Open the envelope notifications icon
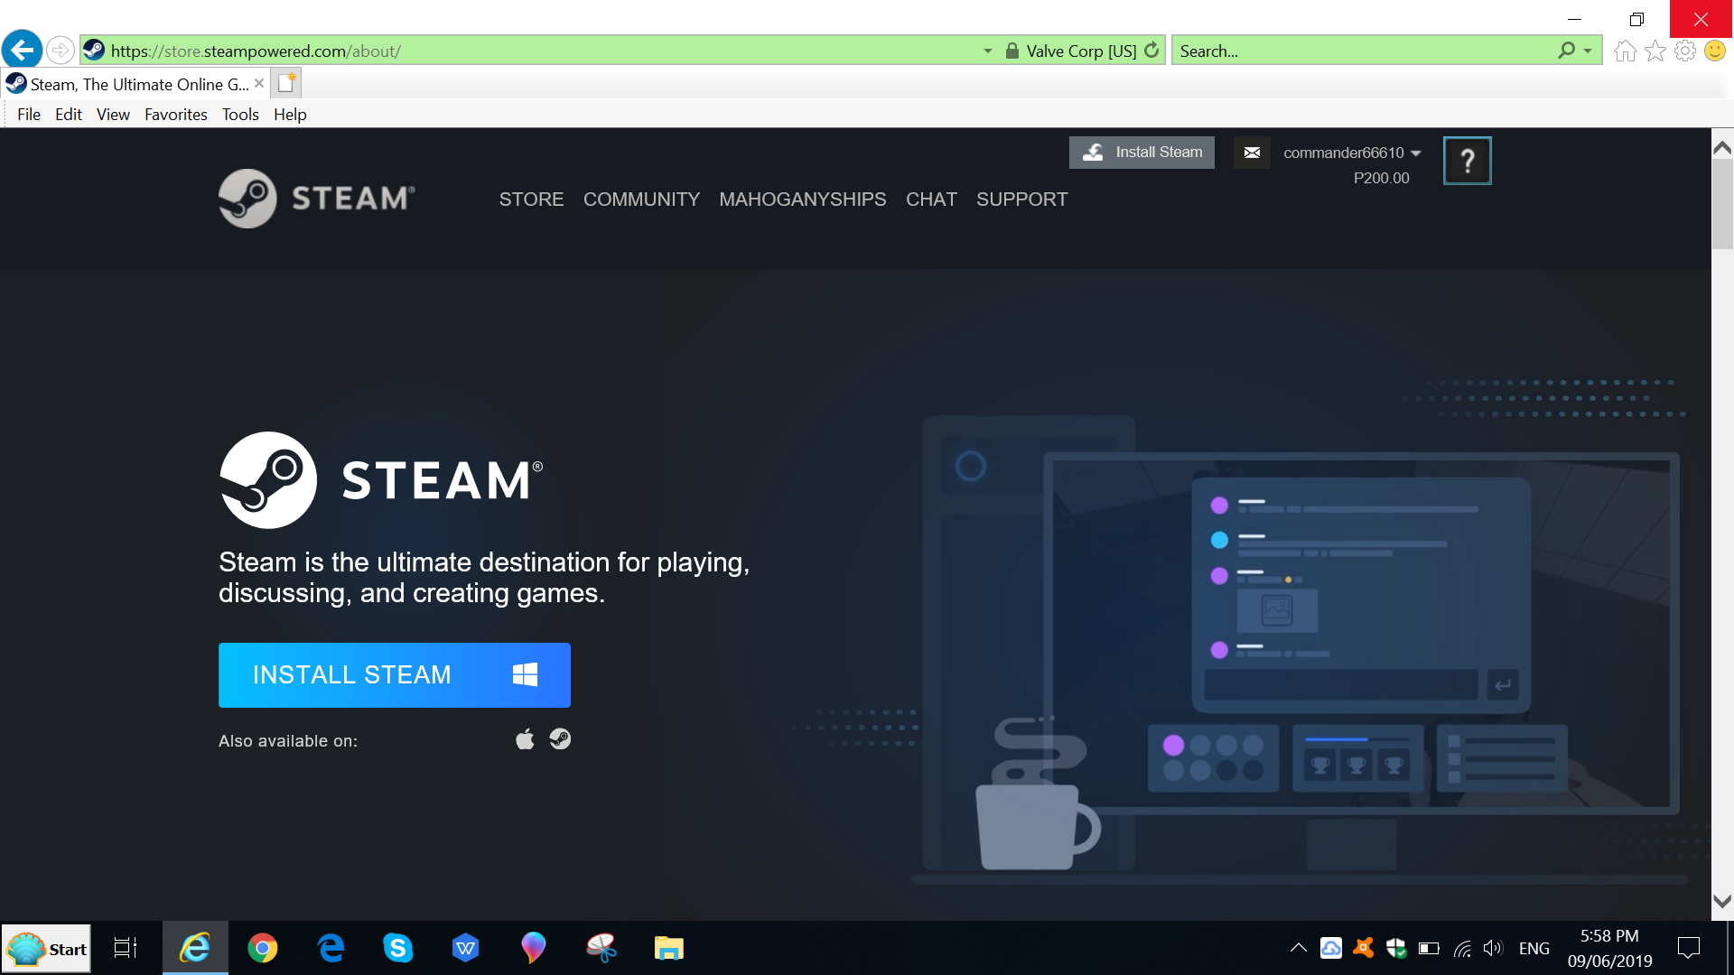The image size is (1734, 975). pyautogui.click(x=1252, y=152)
